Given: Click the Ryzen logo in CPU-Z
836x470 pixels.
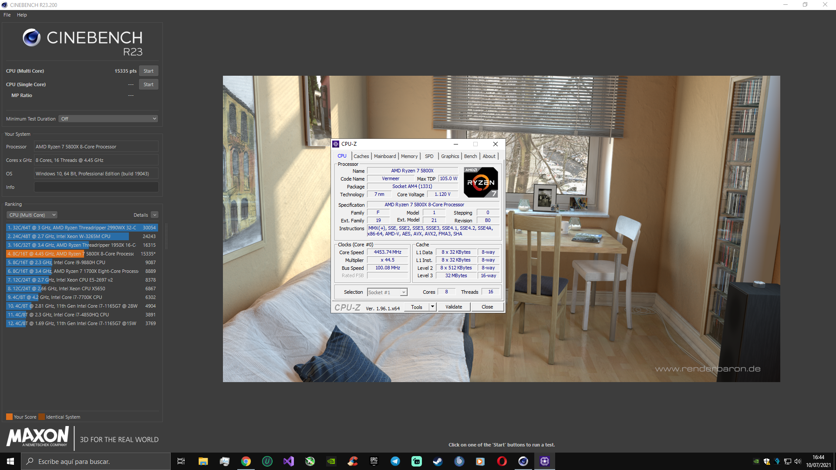Looking at the screenshot, I should tap(481, 182).
